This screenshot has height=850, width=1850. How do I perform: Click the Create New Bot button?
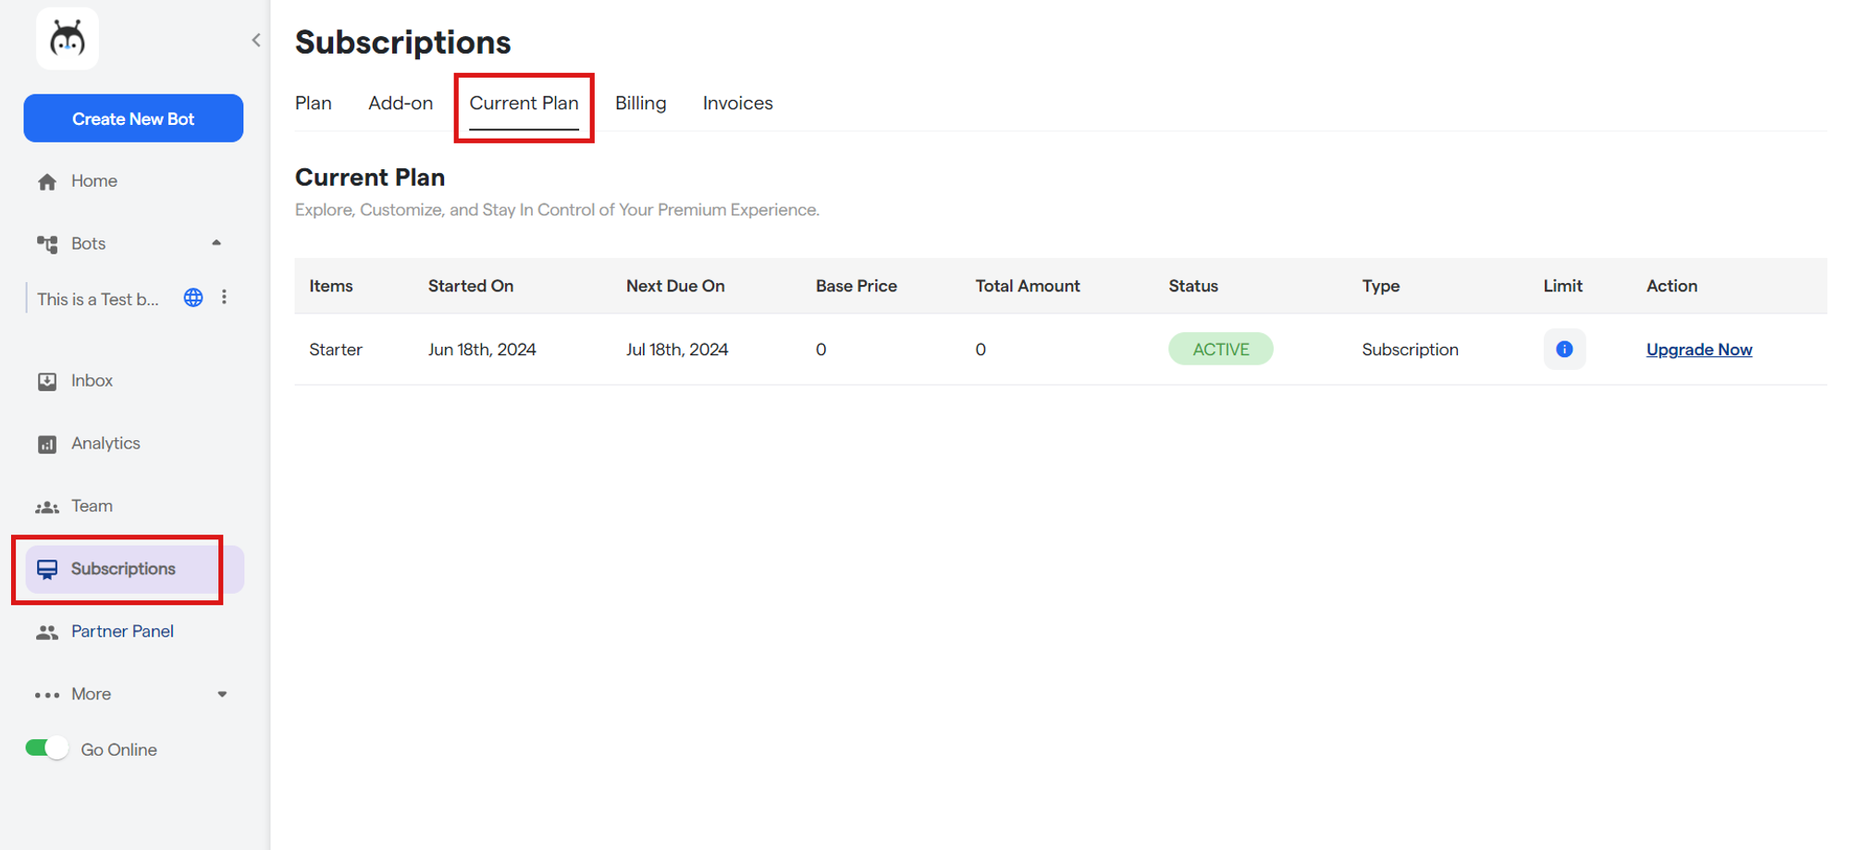click(x=133, y=118)
